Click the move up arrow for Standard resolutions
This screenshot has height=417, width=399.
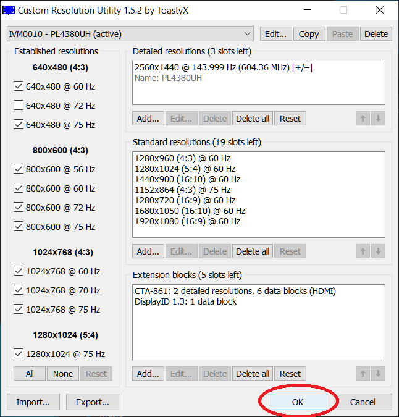click(363, 251)
